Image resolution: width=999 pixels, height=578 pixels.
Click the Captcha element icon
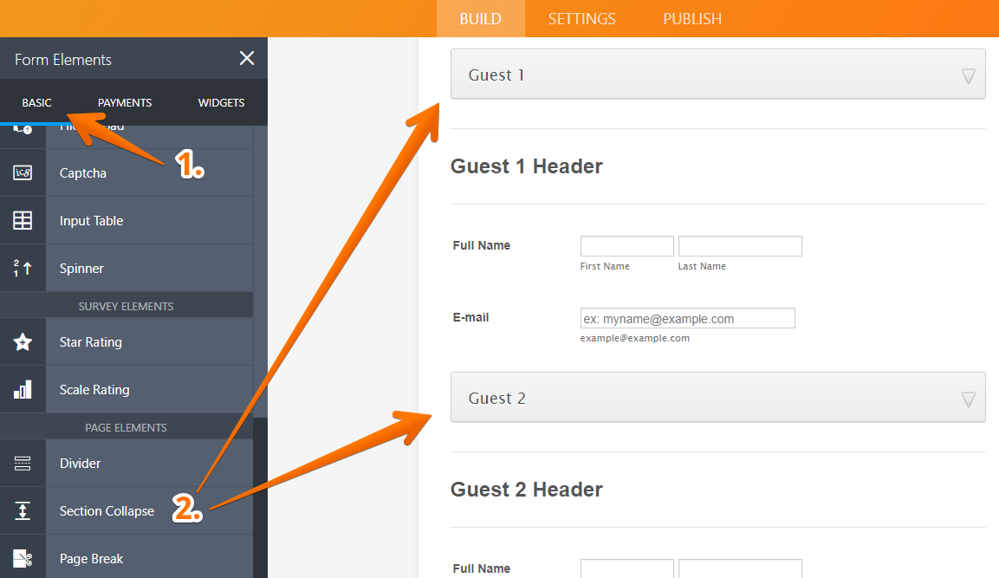[23, 173]
